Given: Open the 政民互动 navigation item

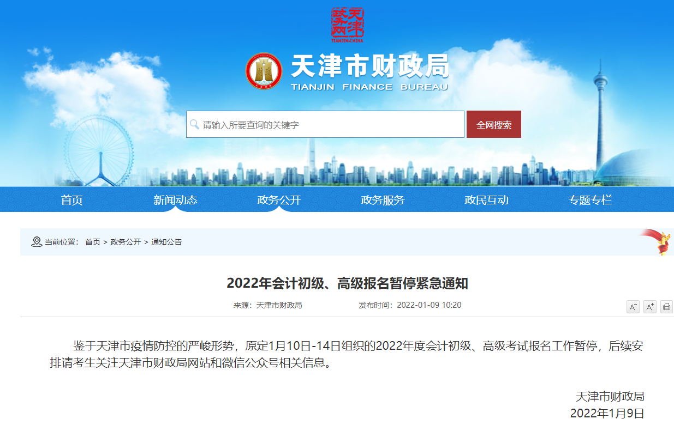Looking at the screenshot, I should tap(486, 200).
